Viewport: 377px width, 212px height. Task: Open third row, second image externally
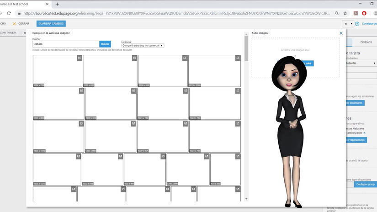tap(133, 123)
